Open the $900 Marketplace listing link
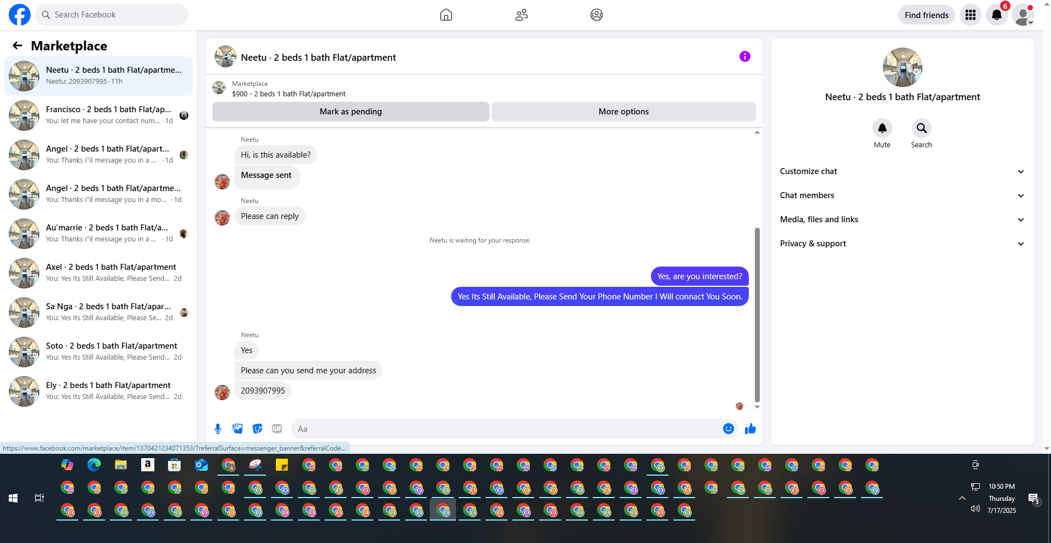This screenshot has width=1051, height=543. coord(289,94)
